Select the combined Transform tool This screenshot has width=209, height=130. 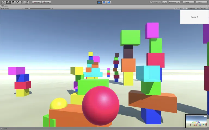pos(27,2)
